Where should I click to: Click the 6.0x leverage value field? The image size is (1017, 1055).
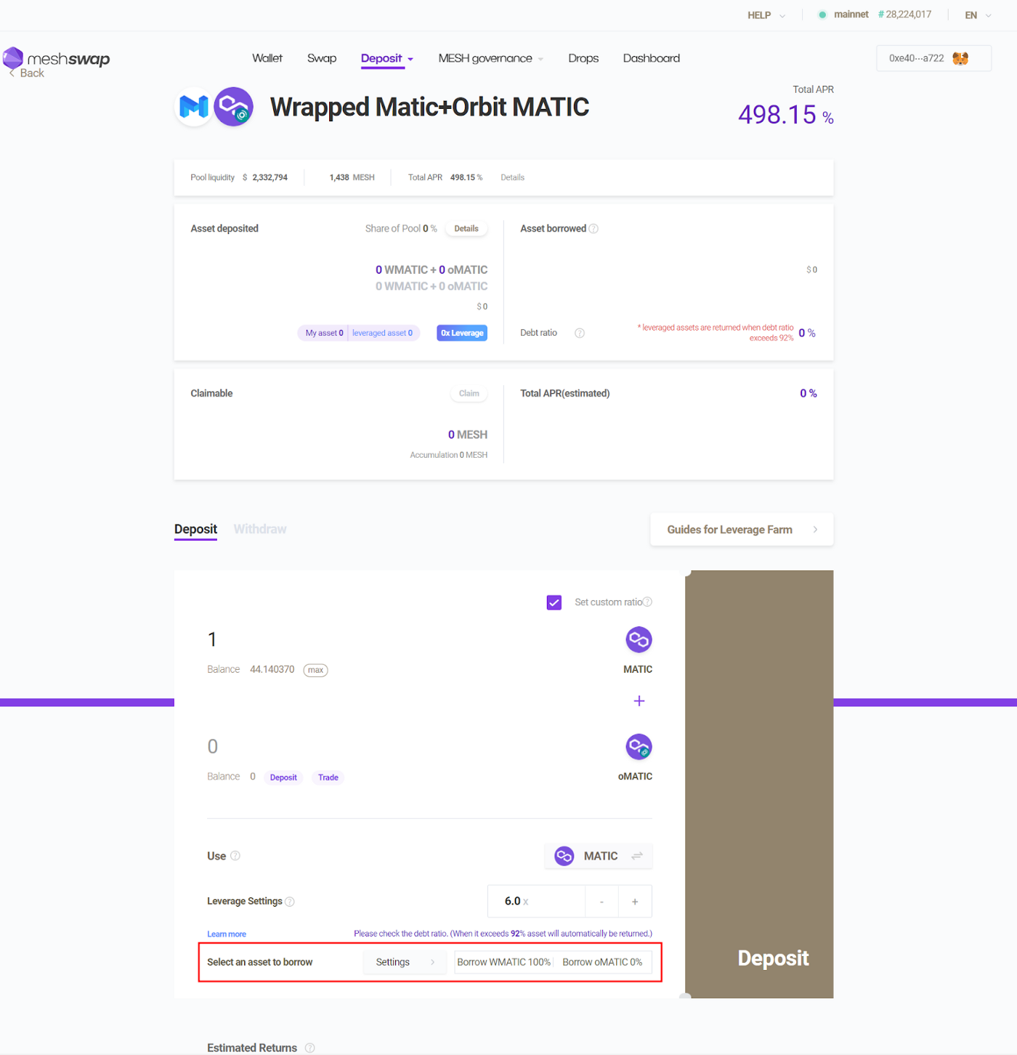(x=536, y=902)
